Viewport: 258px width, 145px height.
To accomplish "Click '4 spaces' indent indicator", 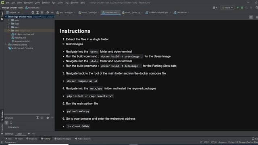I will (x=223, y=142).
